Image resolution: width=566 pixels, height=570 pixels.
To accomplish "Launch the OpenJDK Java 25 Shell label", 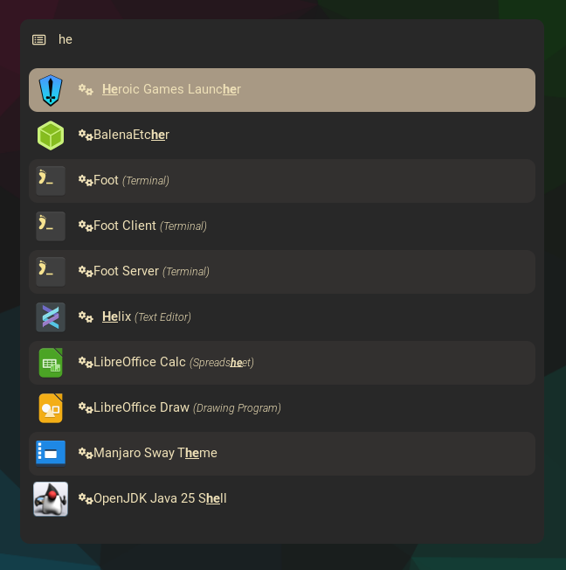I will point(160,498).
